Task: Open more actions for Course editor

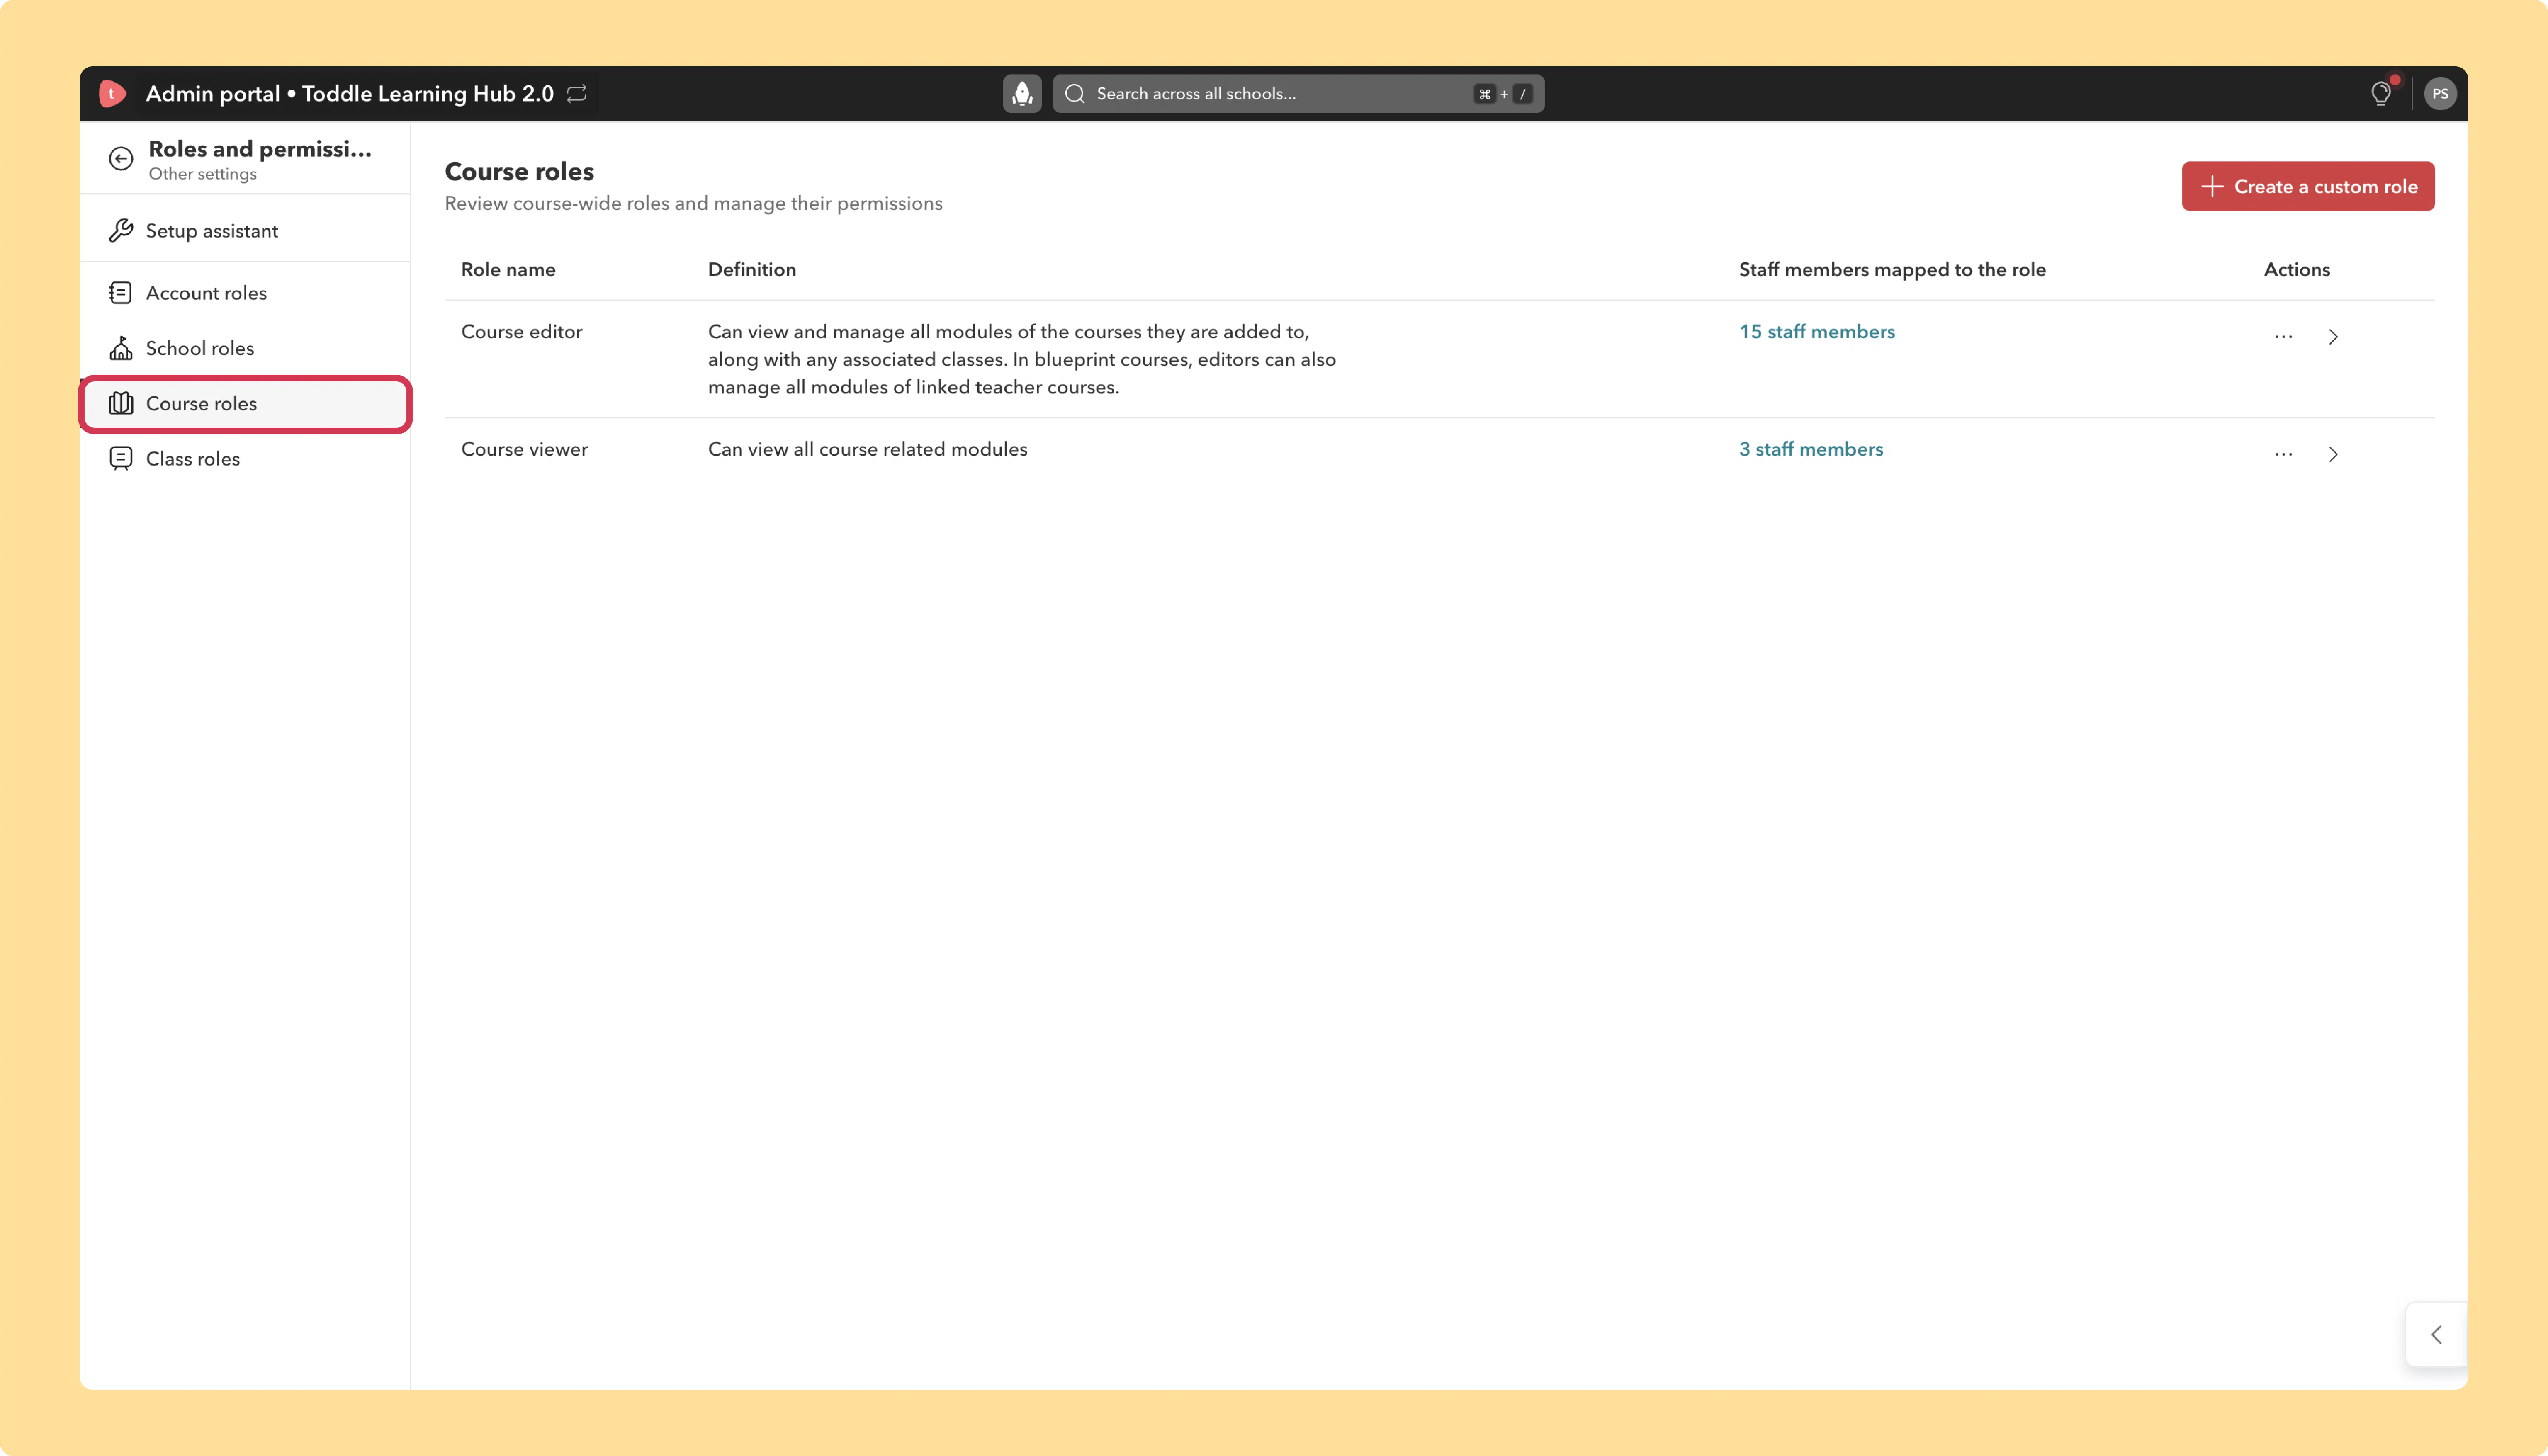Action: pyautogui.click(x=2283, y=337)
